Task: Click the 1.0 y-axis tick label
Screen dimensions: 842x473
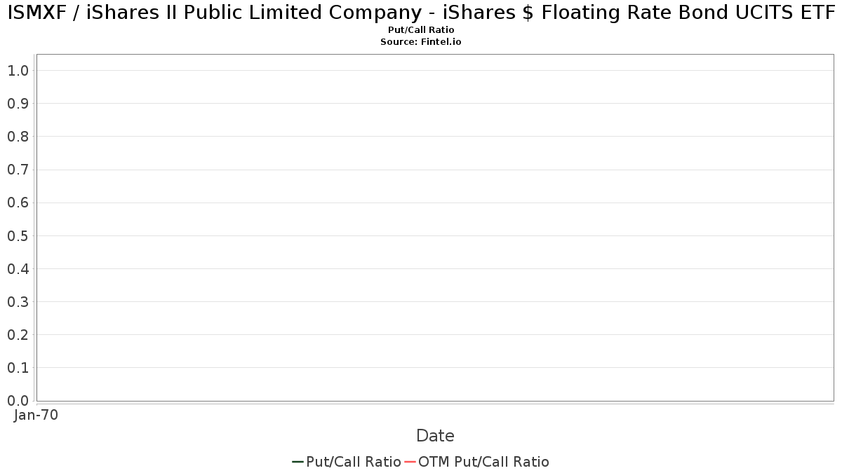Action: (x=18, y=71)
